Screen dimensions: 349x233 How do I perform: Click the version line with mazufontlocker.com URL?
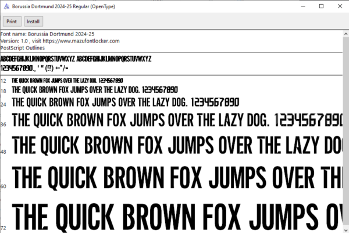[60, 41]
